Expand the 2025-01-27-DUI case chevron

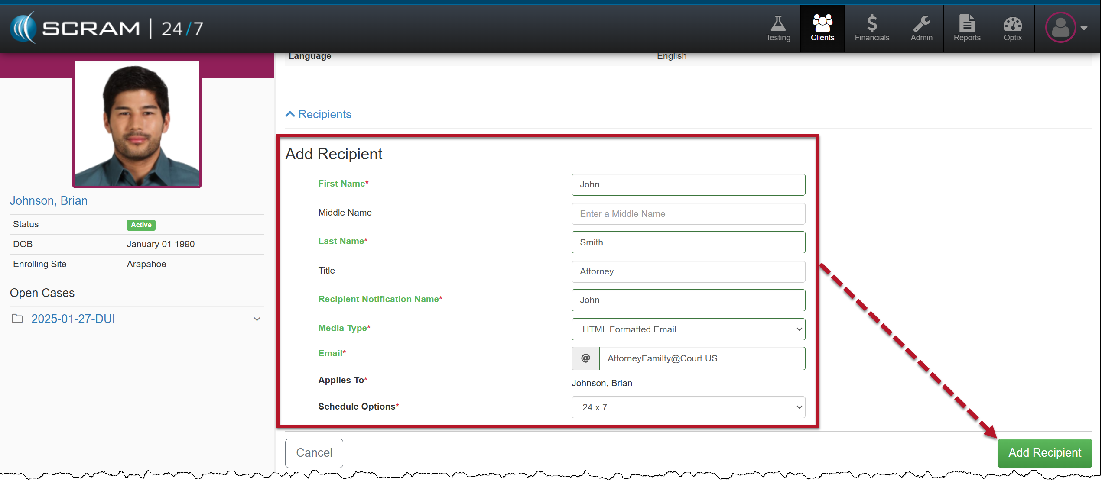[x=257, y=319]
